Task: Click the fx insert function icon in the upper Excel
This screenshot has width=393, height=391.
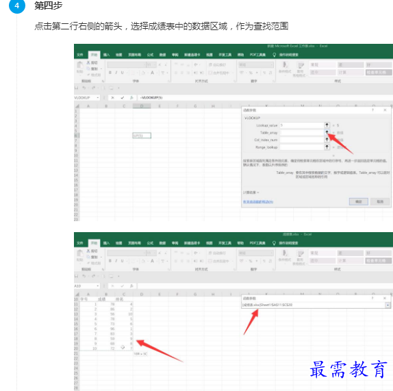Action: (x=131, y=98)
